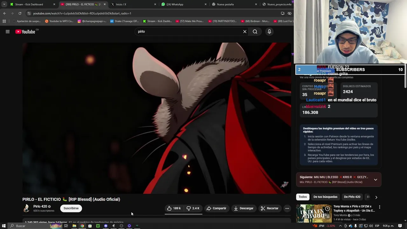Screen dimensions: 407x229
Task: Switch to the Nuevo_proyecto.m4a tab
Action: [277, 4]
